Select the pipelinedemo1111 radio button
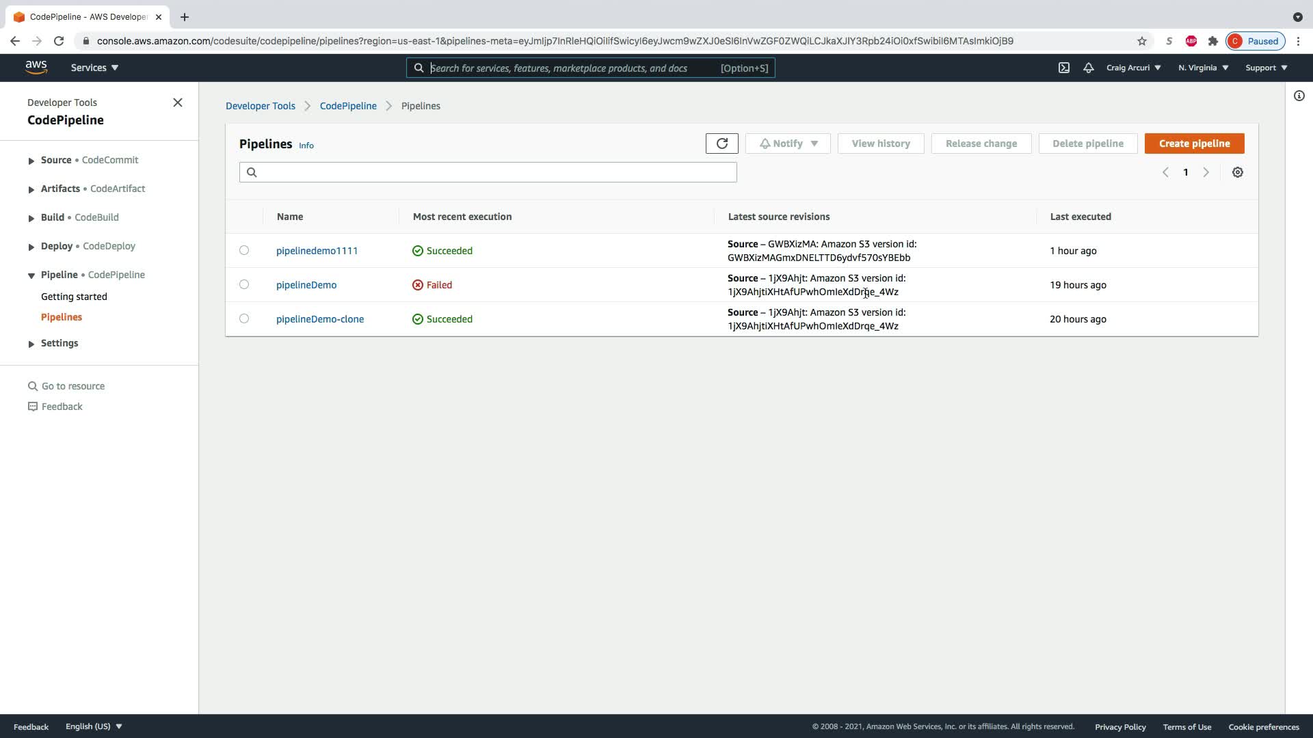The height and width of the screenshot is (738, 1313). 244,250
